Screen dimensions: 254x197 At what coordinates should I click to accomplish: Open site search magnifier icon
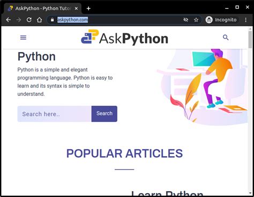click(226, 38)
